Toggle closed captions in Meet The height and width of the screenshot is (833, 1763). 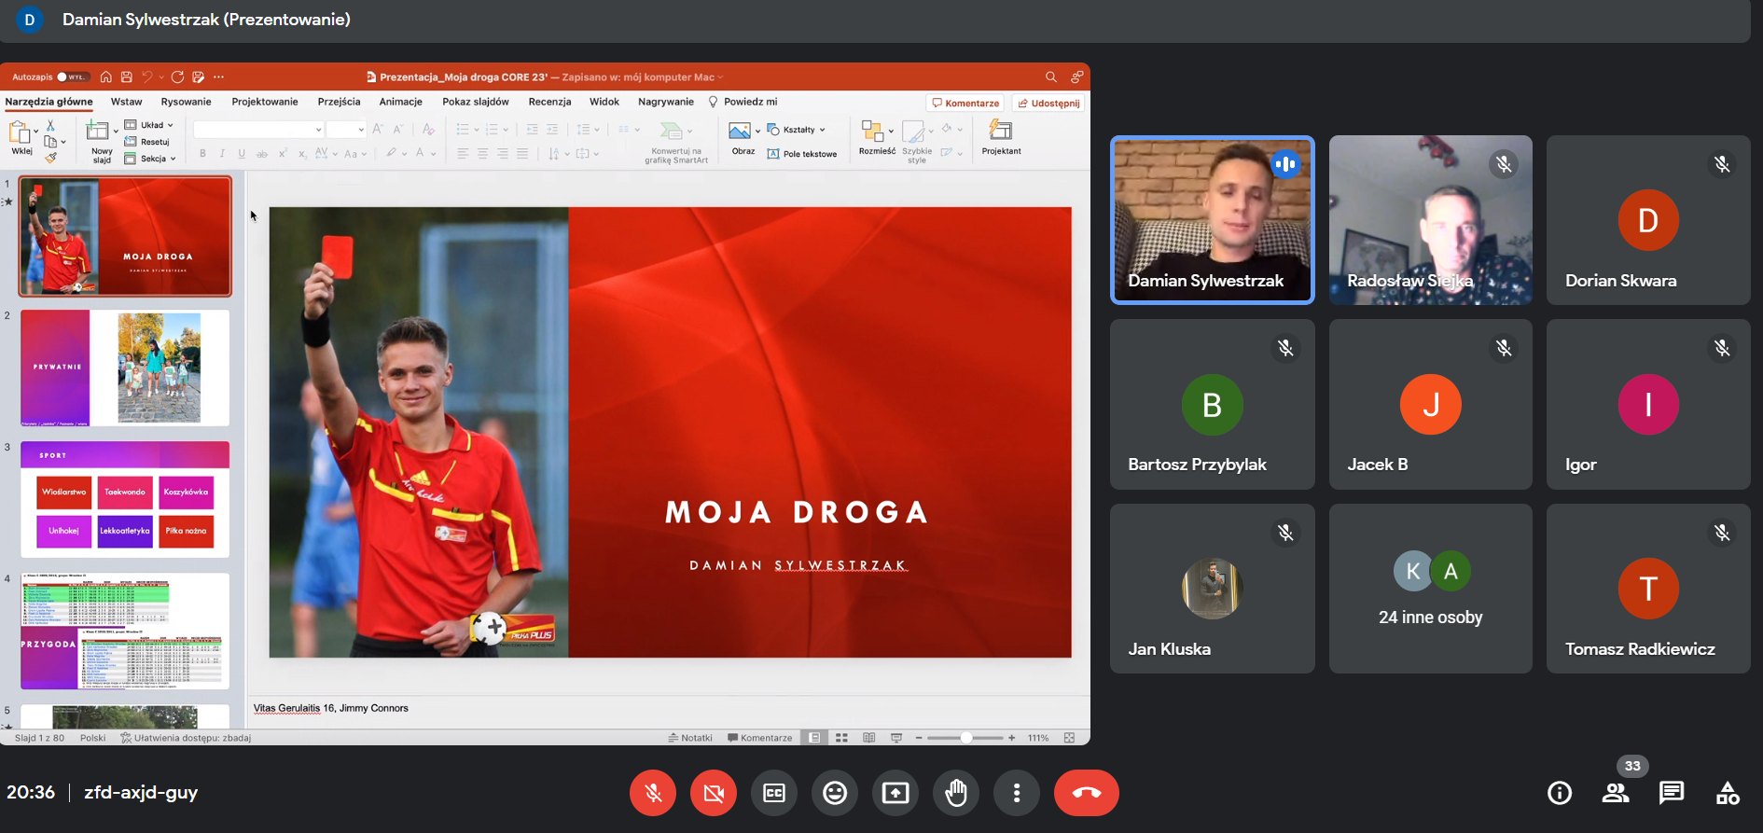pos(774,793)
